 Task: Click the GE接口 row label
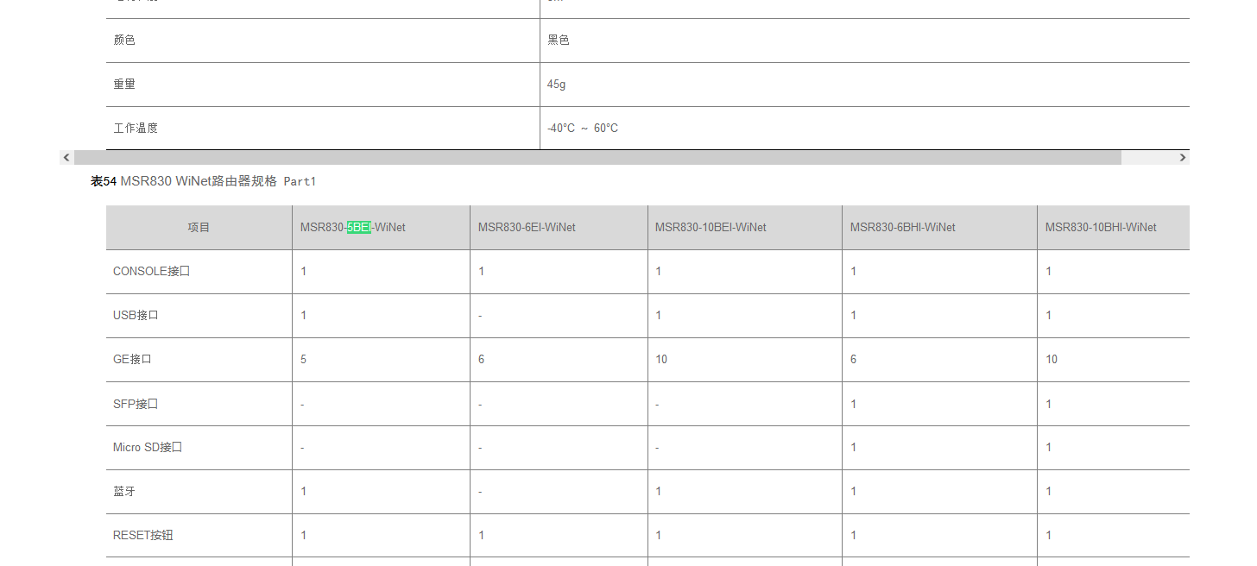pos(132,360)
